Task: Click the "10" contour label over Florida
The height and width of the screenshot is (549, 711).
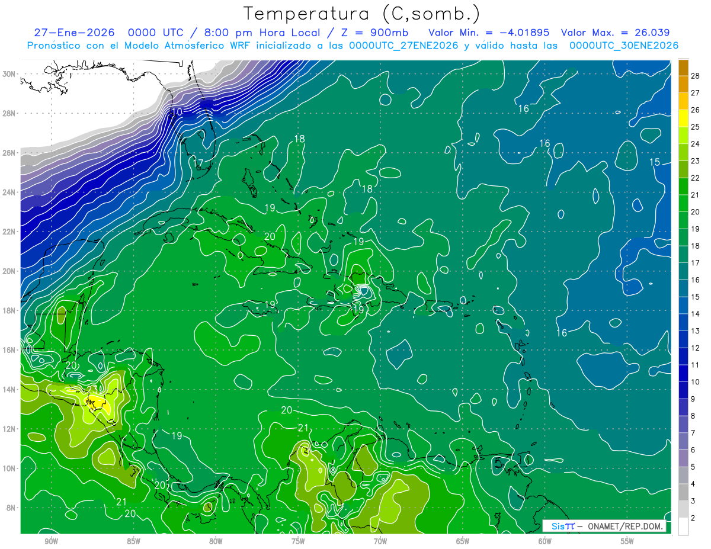Action: pos(177,113)
